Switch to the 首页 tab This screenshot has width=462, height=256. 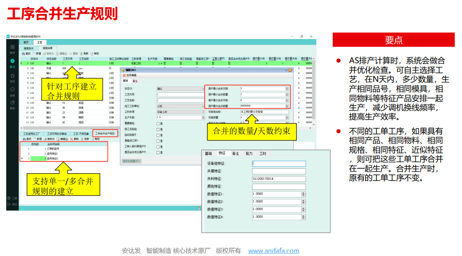click(x=26, y=42)
